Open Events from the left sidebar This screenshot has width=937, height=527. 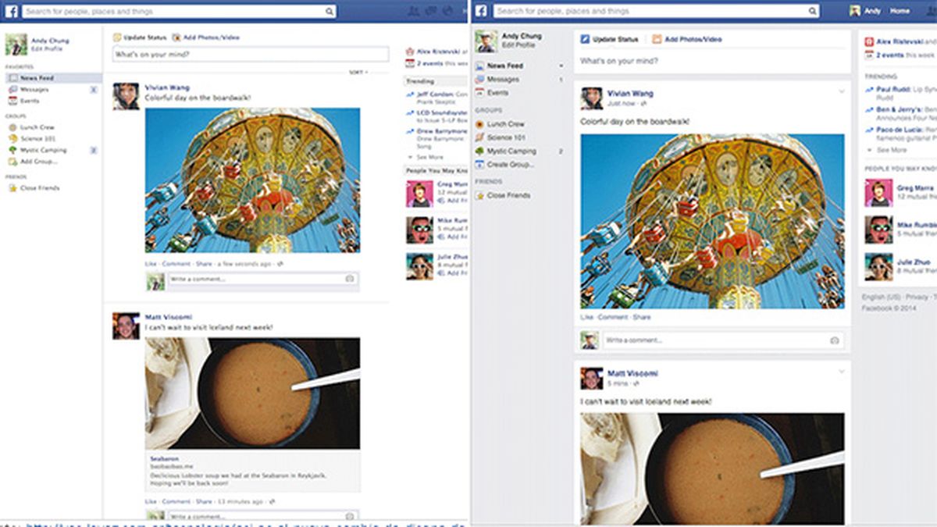(31, 100)
